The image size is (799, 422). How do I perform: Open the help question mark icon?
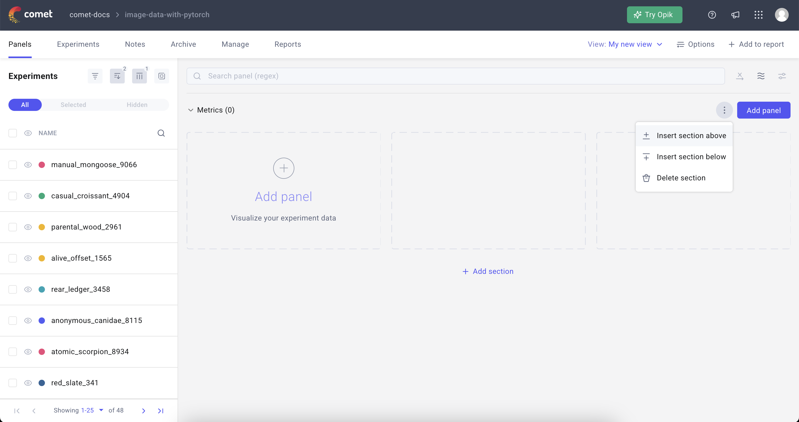[x=712, y=15]
